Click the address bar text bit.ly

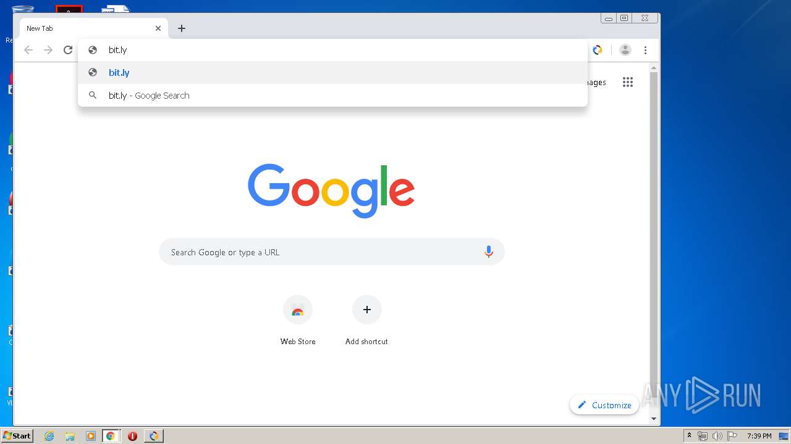(x=117, y=50)
